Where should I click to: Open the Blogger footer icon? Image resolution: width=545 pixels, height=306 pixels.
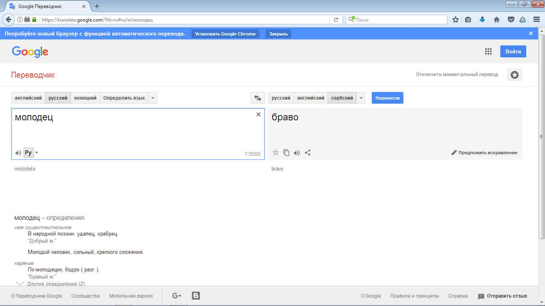click(x=196, y=296)
